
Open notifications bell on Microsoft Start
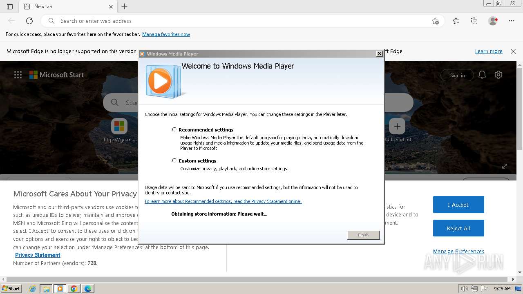tap(482, 75)
